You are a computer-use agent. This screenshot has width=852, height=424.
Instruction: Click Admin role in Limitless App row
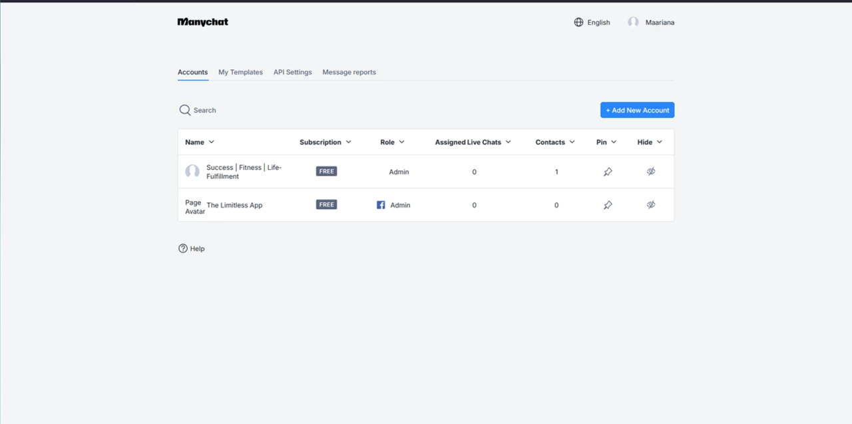click(400, 205)
